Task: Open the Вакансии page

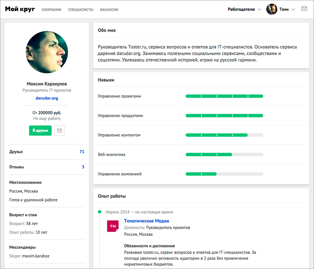Action: (109, 10)
